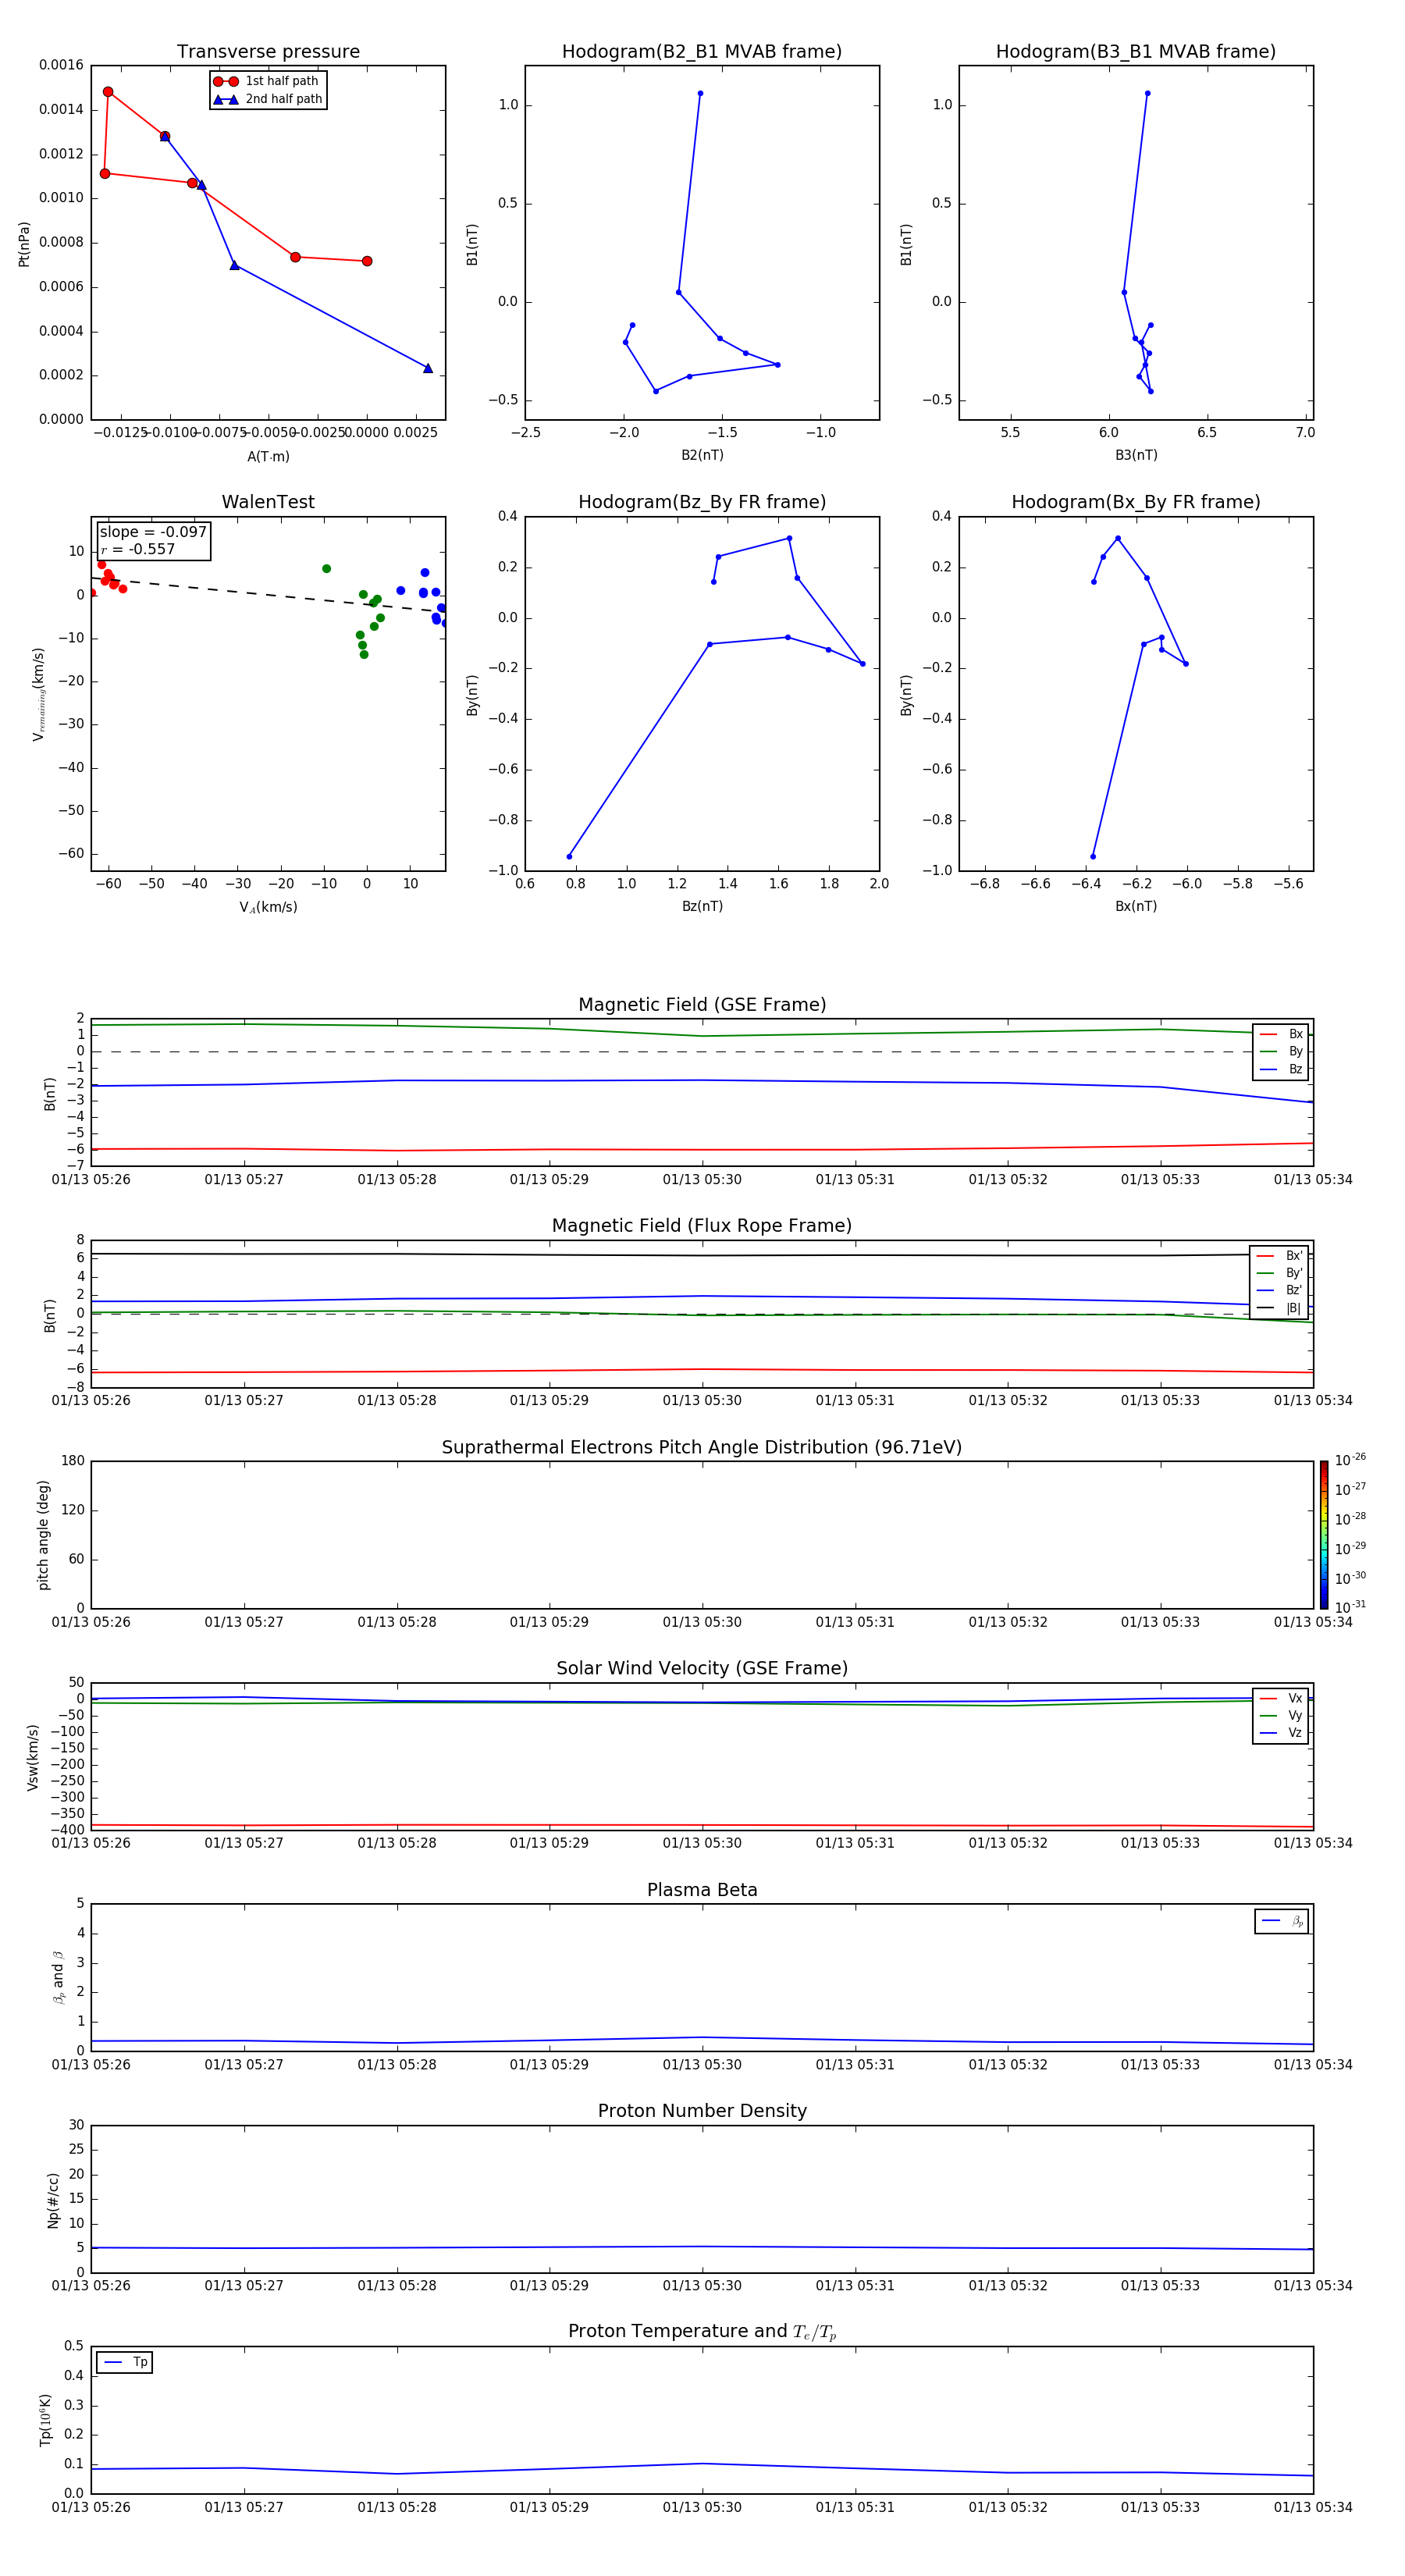Click the Suprathermal Electrons Pitch Angle title
Image resolution: width=1405 pixels, height=2576 pixels.
[x=702, y=1448]
